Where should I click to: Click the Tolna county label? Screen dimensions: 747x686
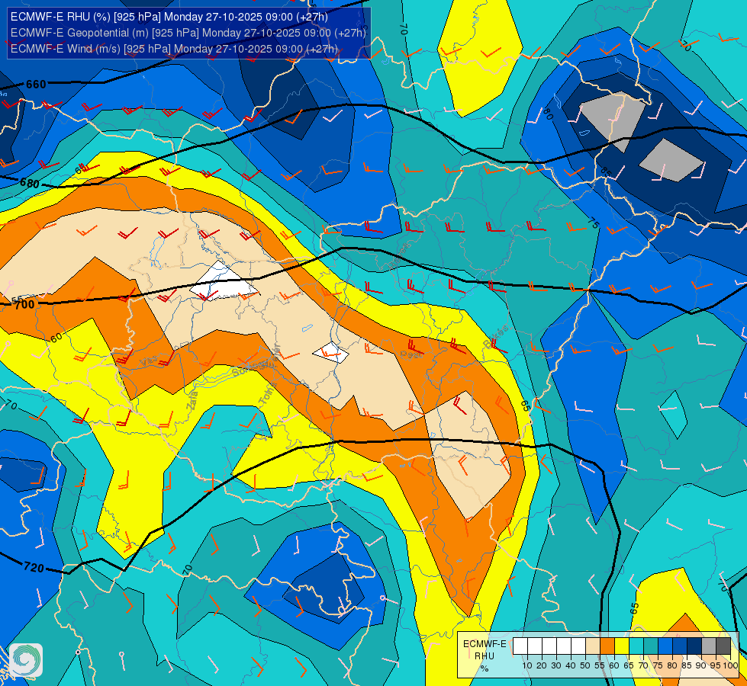pyautogui.click(x=268, y=394)
